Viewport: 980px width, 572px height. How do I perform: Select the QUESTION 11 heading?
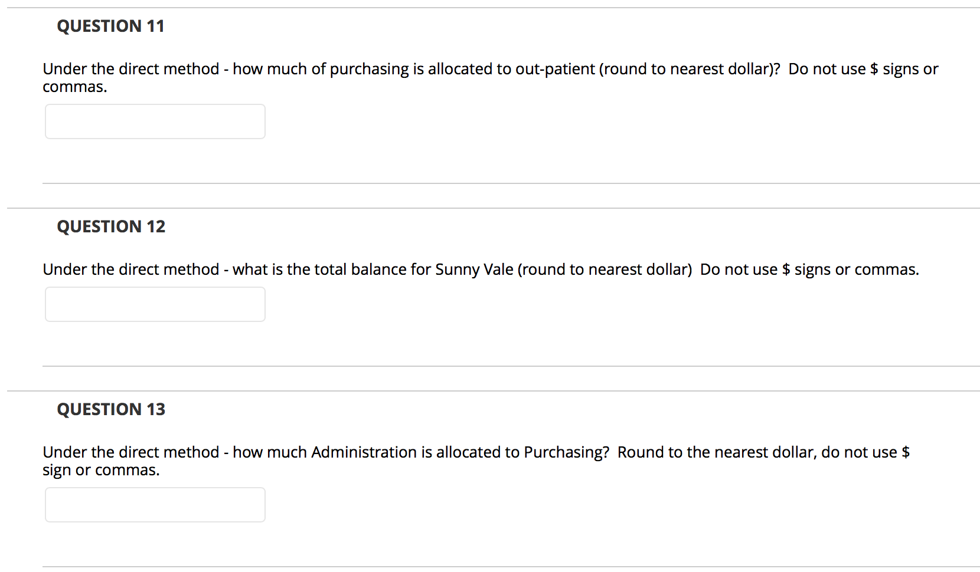111,26
